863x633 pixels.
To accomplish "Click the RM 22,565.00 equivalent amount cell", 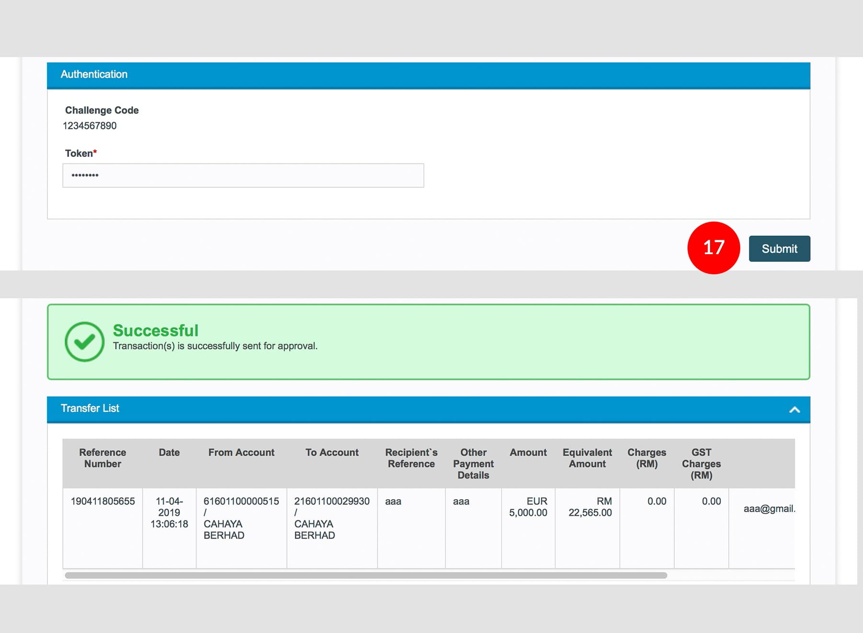I will tap(590, 507).
